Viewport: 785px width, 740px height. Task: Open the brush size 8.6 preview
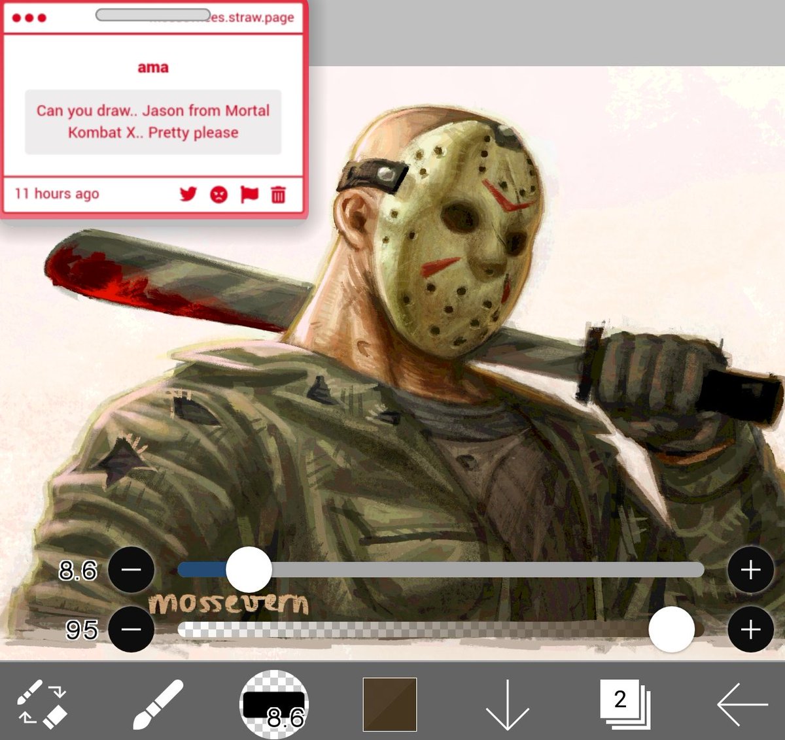coord(274,703)
